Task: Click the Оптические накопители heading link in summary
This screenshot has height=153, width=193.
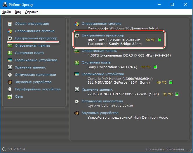Action: pos(102,101)
